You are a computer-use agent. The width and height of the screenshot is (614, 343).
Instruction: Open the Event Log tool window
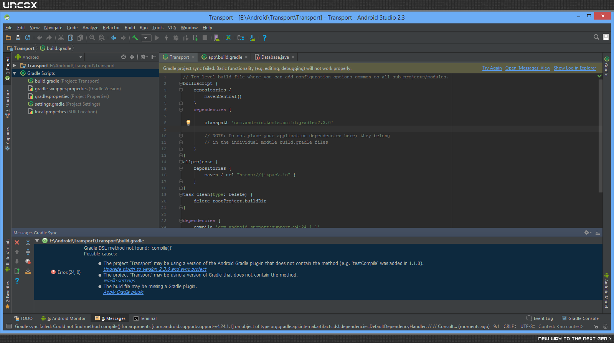point(540,318)
